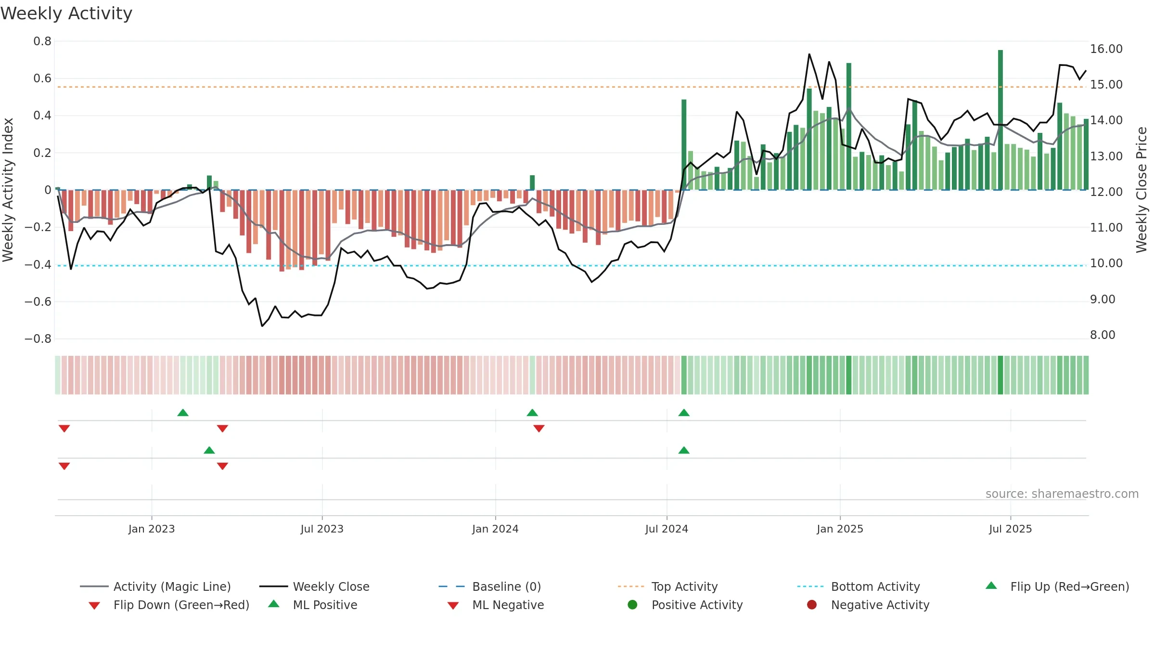The width and height of the screenshot is (1155, 650).
Task: Click the tallest green bar near Jul 2025
Action: (x=1001, y=120)
